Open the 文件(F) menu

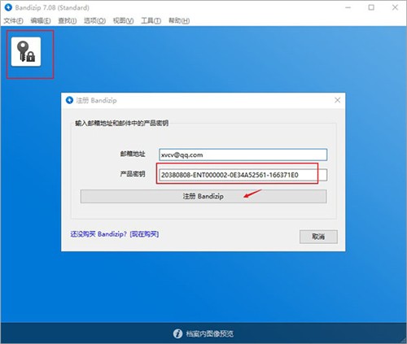13,20
